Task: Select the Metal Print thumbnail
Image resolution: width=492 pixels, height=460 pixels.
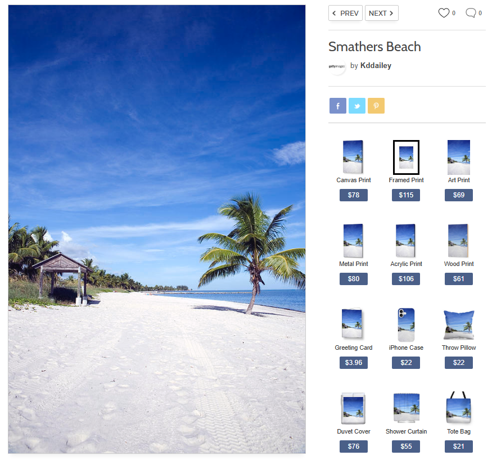Action: click(x=353, y=241)
